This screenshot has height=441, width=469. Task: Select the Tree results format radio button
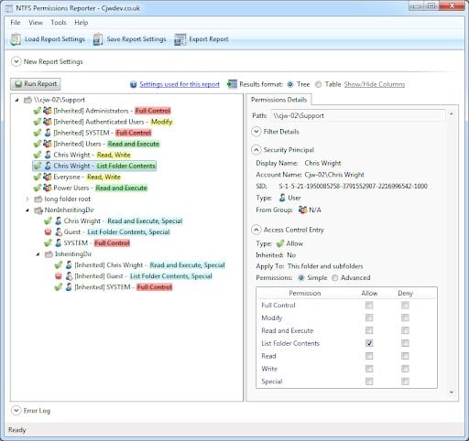click(290, 84)
